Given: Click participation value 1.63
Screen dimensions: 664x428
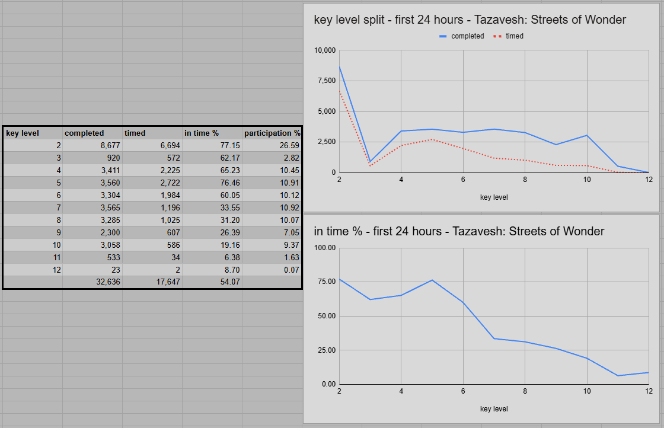Looking at the screenshot, I should [x=272, y=257].
